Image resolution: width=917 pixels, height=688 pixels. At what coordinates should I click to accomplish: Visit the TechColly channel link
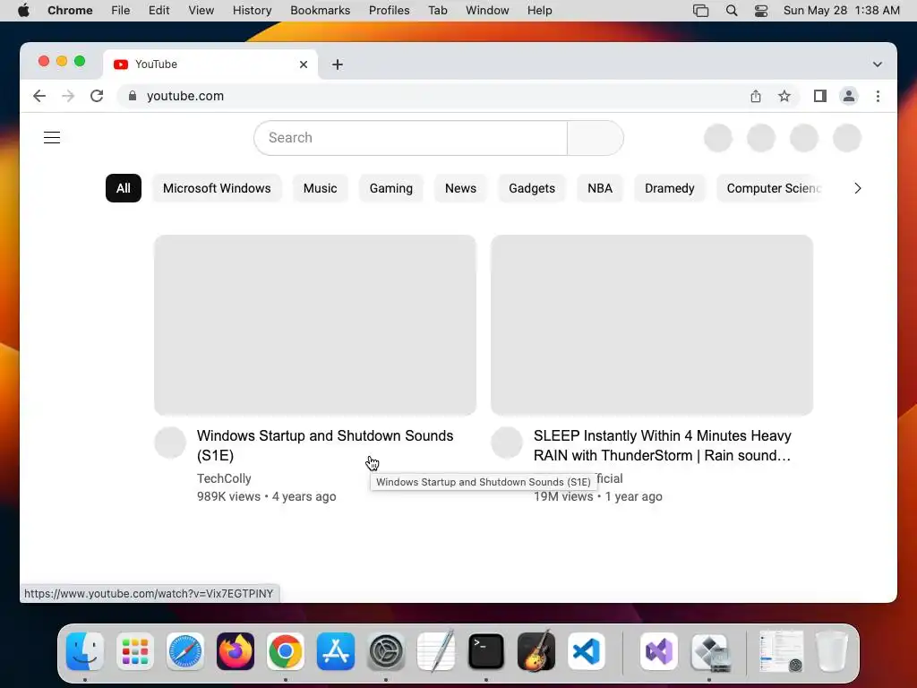click(x=224, y=478)
